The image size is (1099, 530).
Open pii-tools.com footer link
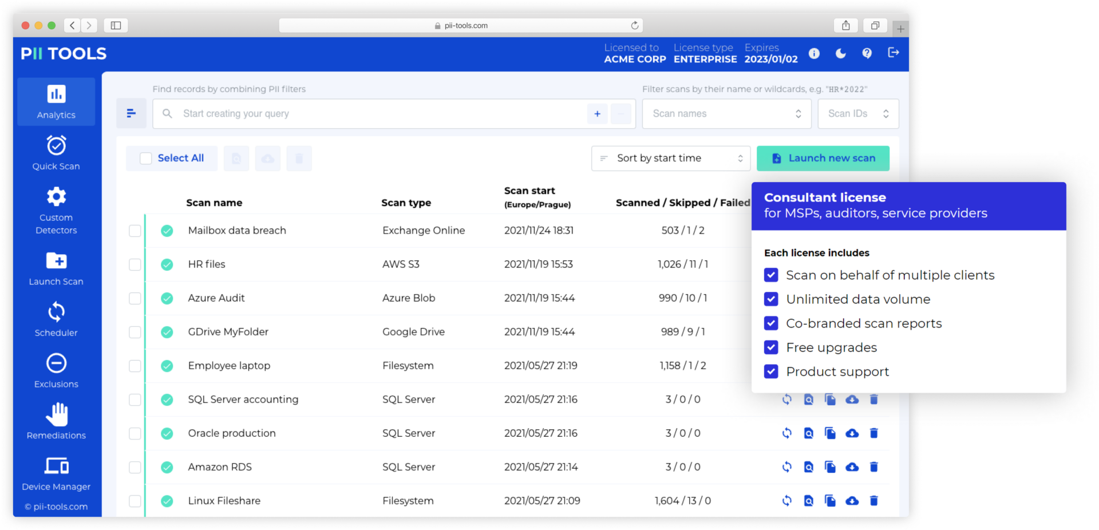56,507
